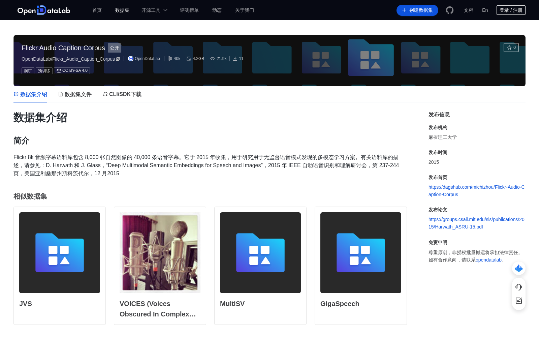The image size is (539, 337).
Task: Open 数据集 in top navigation
Action: coord(122,10)
